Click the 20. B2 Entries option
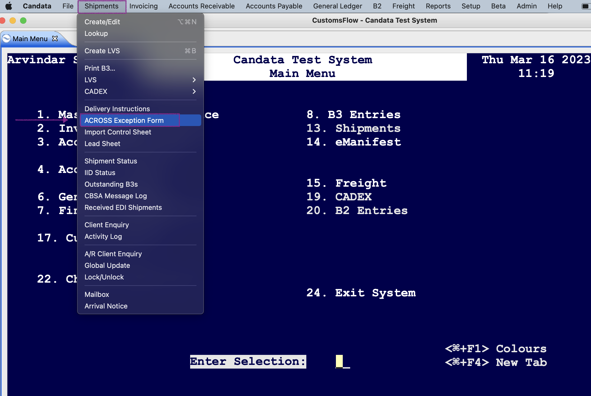The width and height of the screenshot is (591, 396). coord(357,211)
